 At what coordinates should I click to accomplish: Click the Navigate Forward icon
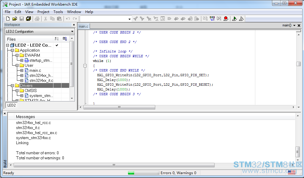[x=197, y=19]
